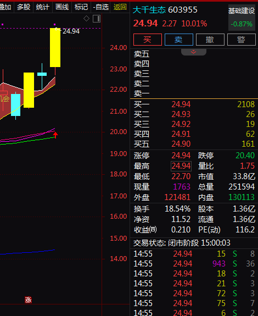Open the 标记 mark menu
This screenshot has width=258, height=316.
click(81, 7)
